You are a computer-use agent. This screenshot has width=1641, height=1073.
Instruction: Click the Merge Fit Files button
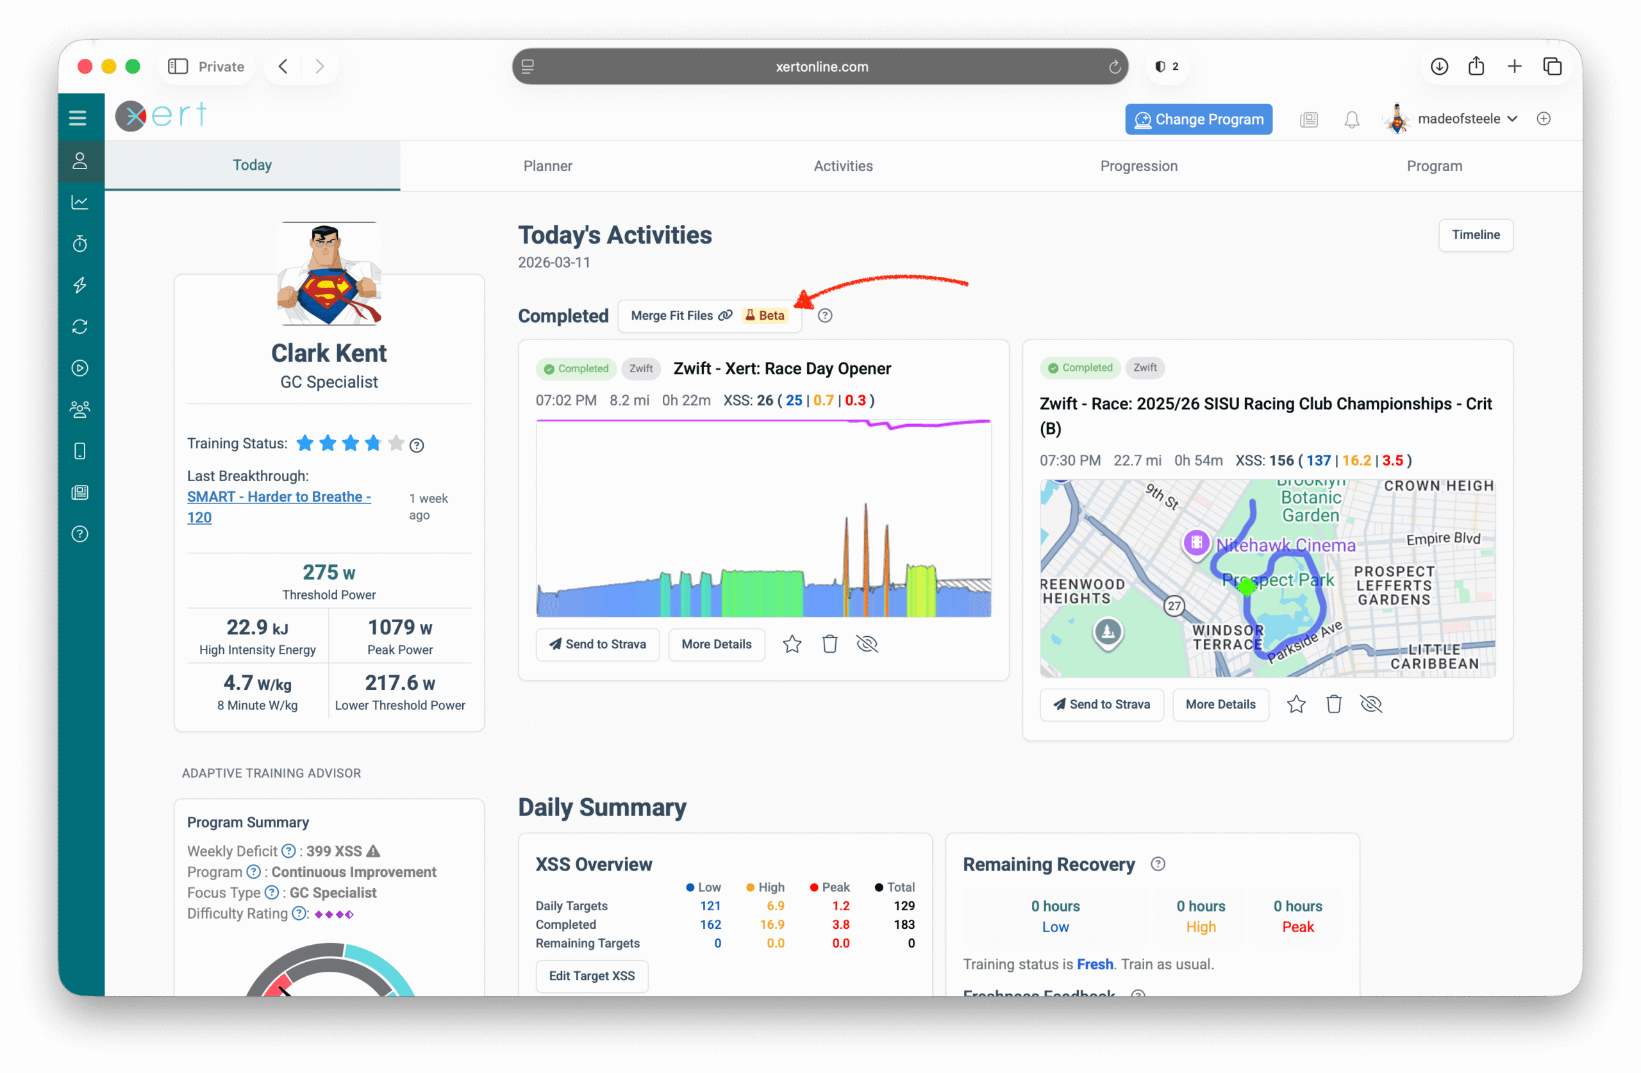710,316
